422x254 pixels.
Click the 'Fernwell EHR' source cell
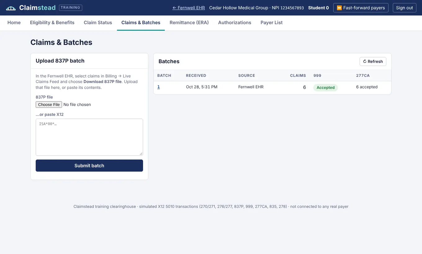point(251,87)
